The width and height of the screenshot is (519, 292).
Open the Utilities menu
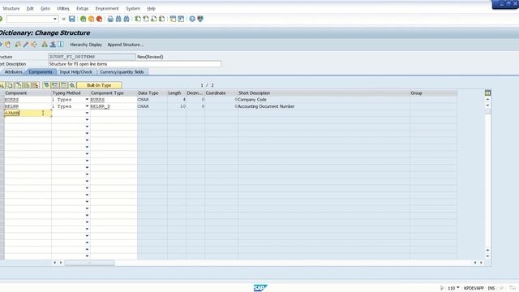point(63,8)
